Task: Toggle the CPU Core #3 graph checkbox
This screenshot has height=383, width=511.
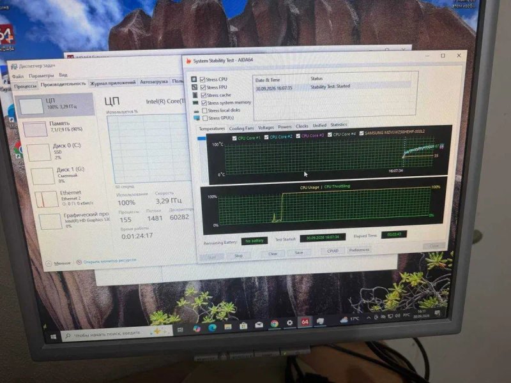Action: [298, 136]
